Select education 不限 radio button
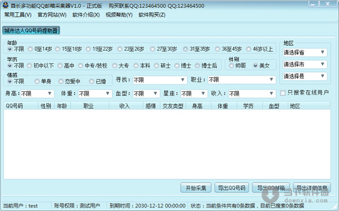This screenshot has width=339, height=211. tap(16, 65)
